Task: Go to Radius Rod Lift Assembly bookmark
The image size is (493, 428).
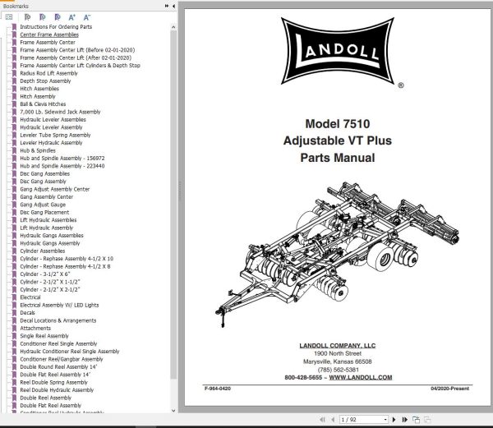Action: [48, 73]
